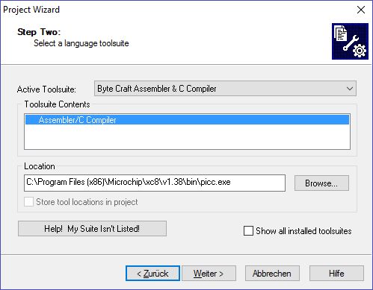Click the Project Wizard tools icon
The width and height of the screenshot is (373, 290).
click(350, 41)
